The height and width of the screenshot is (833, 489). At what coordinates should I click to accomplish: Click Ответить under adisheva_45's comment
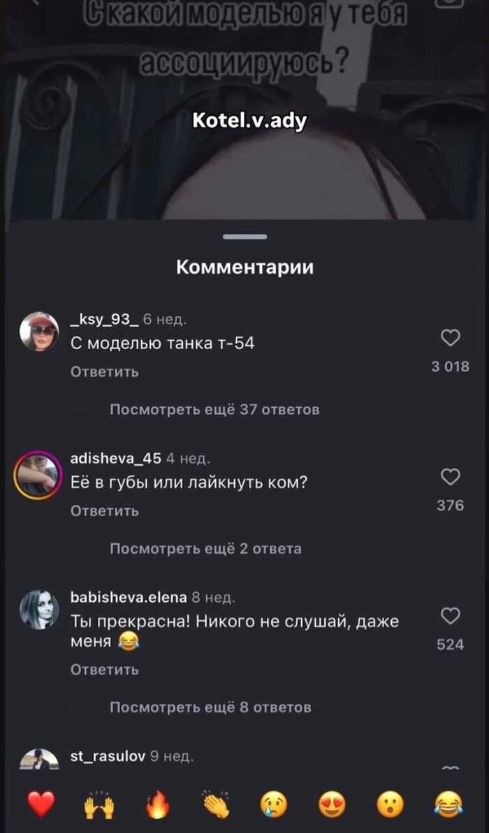tap(105, 511)
